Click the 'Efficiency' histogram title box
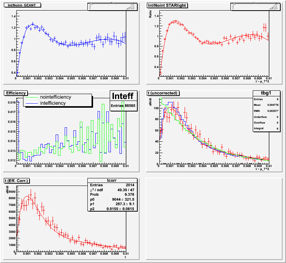286x263 pixels. tap(16, 93)
